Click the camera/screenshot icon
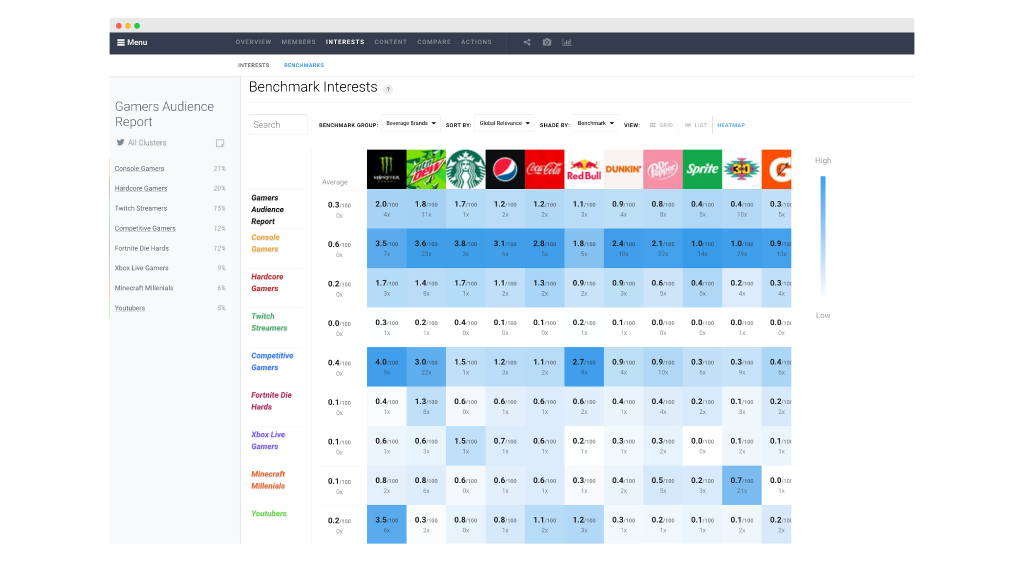The width and height of the screenshot is (1024, 562). point(547,42)
